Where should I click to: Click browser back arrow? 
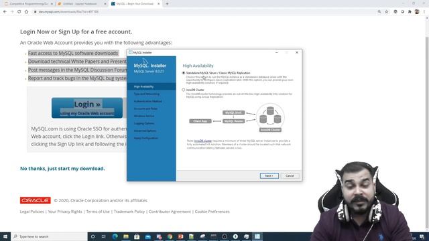[x=5, y=12]
